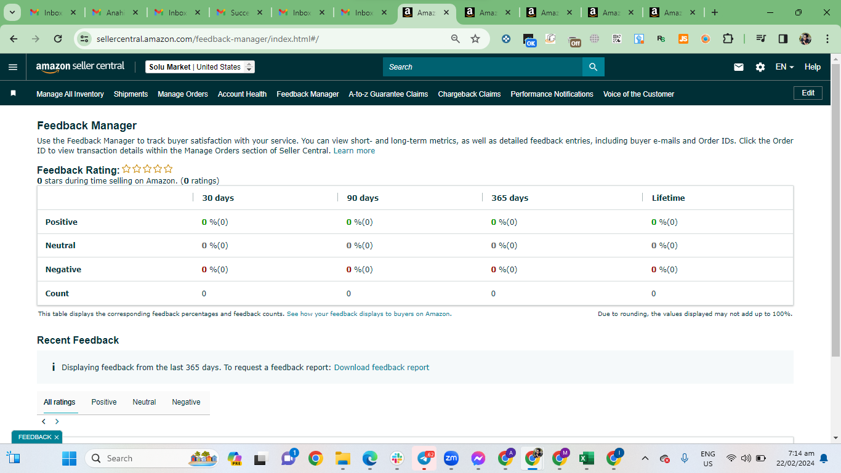
Task: Click the 'Lifetime' column header
Action: pos(668,198)
